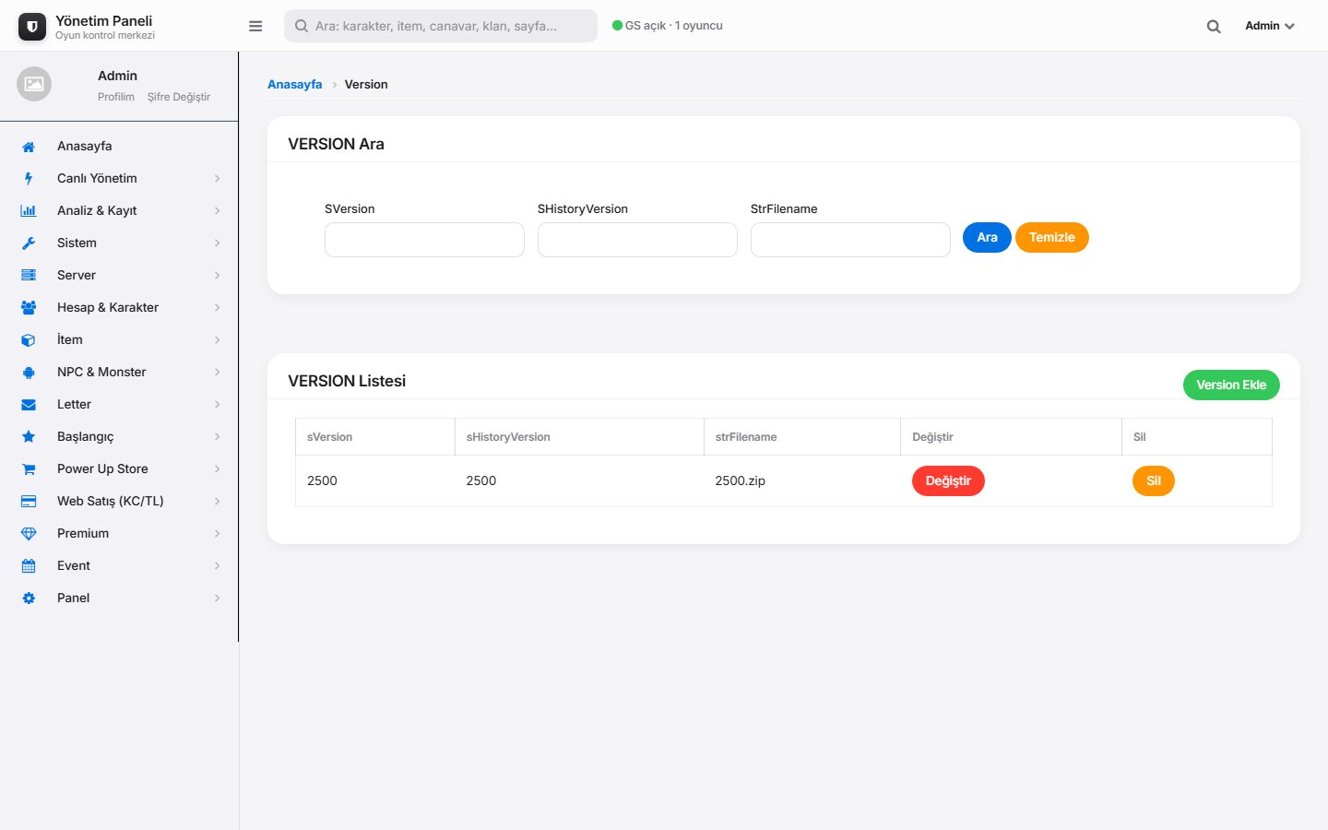Open the Hesap & Karakter menu item

pyautogui.click(x=119, y=307)
